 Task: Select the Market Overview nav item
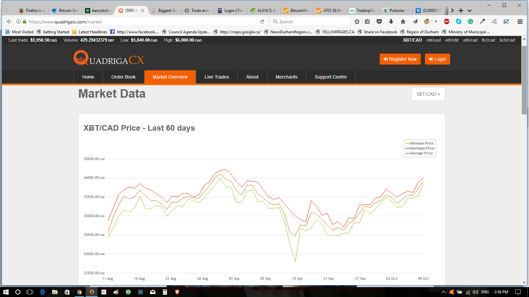170,77
